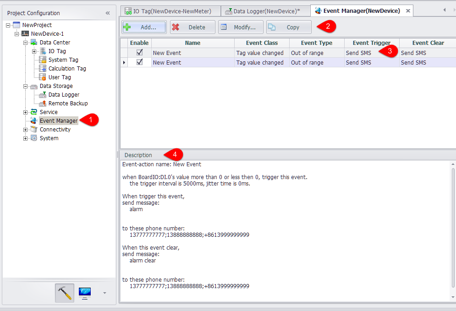Collapse the Data Center node
This screenshot has height=311, width=456.
pyautogui.click(x=26, y=43)
